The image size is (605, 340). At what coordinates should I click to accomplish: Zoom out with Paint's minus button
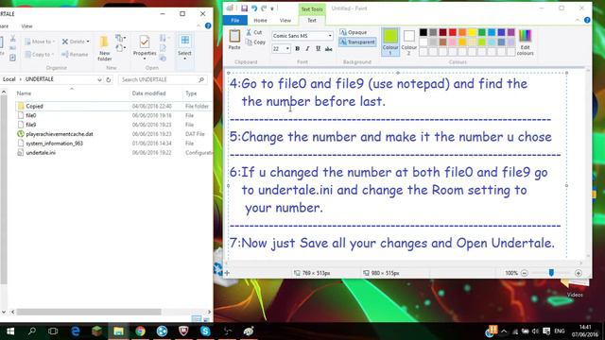[524, 273]
